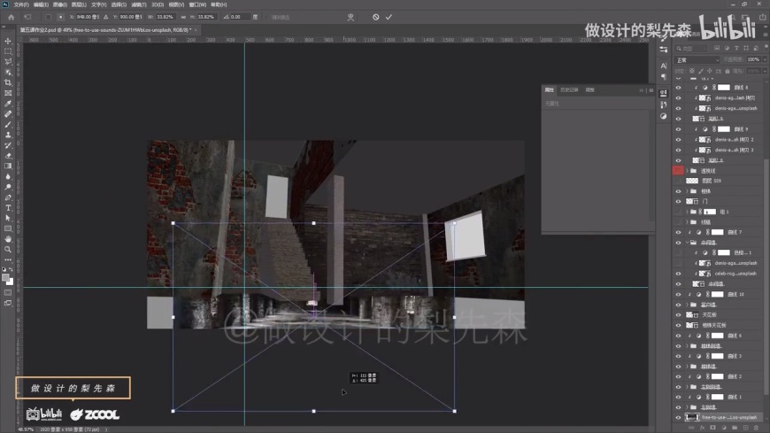
Task: Open the 文件(F) menu
Action: [21, 4]
